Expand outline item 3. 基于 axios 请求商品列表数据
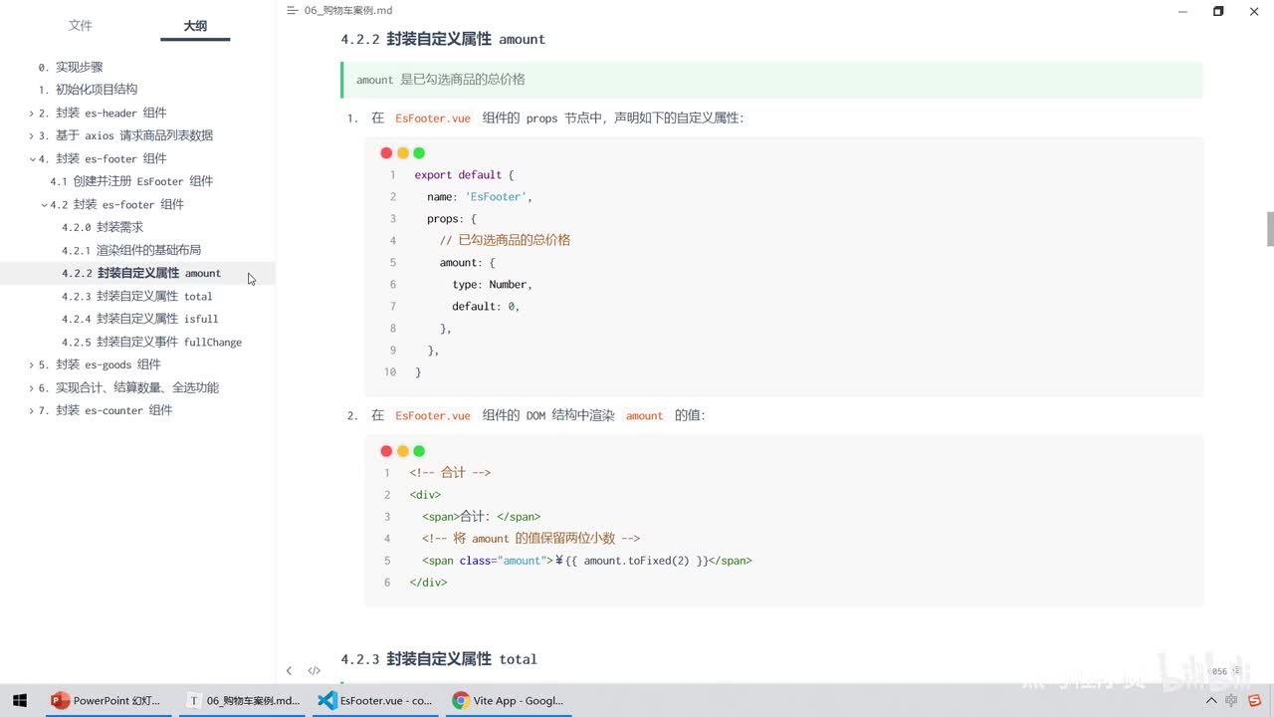Viewport: 1274px width, 717px height. (31, 136)
